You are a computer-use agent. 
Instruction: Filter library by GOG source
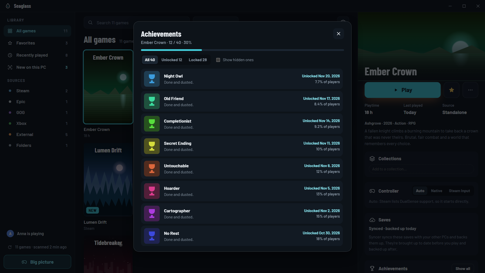pos(37,113)
